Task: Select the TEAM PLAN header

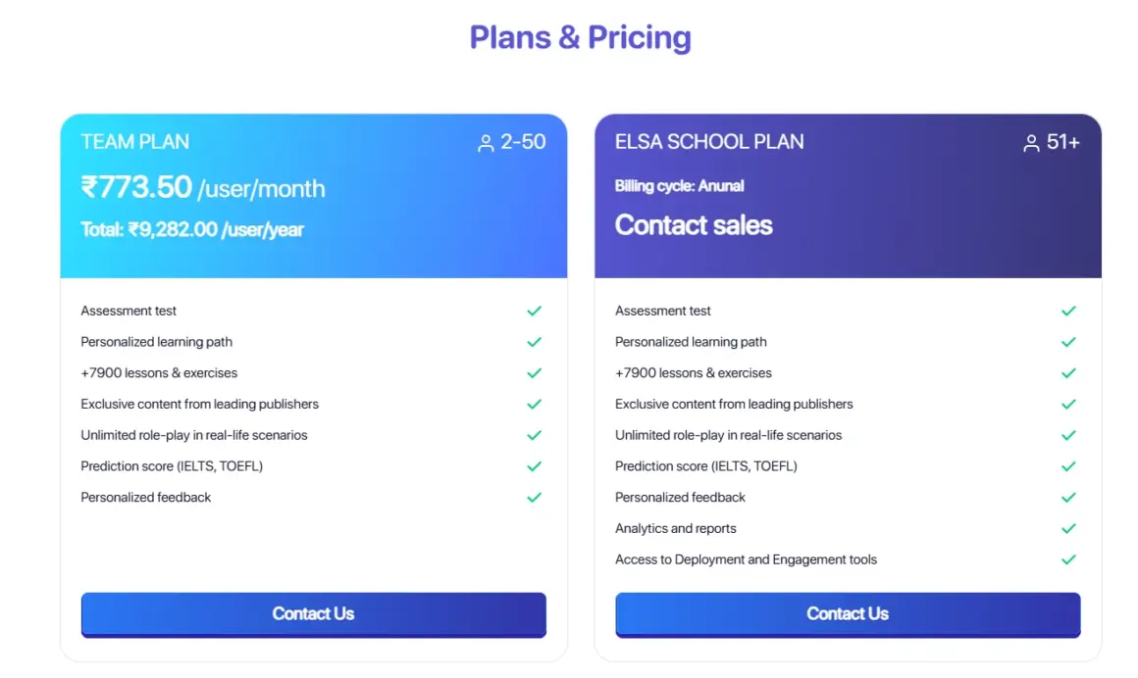Action: coord(134,142)
